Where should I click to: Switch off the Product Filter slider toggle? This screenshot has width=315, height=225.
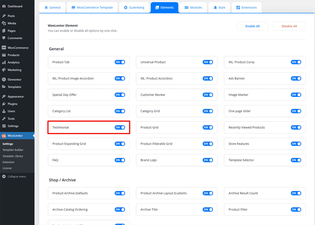pos(296,209)
